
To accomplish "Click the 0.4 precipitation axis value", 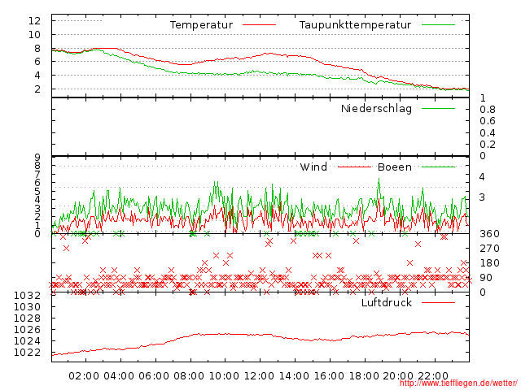I will tap(488, 133).
